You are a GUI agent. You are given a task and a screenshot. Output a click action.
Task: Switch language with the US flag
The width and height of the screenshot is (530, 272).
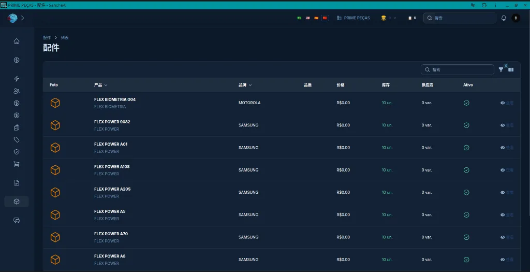(307, 18)
